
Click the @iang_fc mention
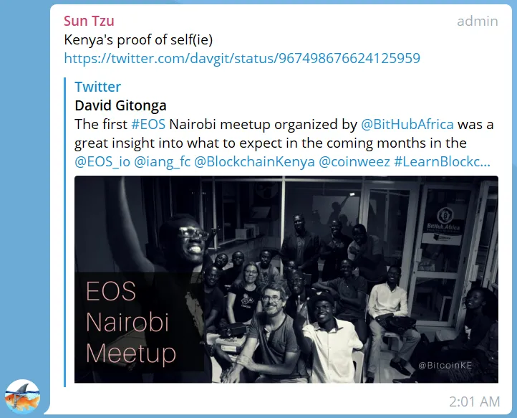pos(163,162)
